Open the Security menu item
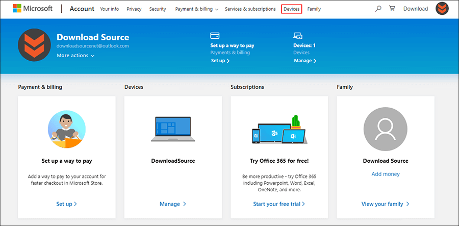The height and width of the screenshot is (226, 459). pyautogui.click(x=158, y=9)
